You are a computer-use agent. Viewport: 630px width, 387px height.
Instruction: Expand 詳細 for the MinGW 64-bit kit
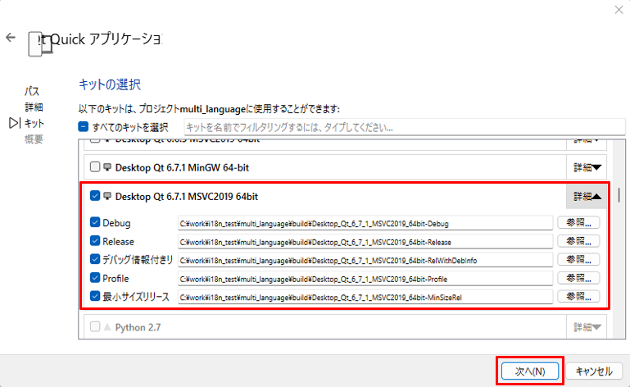click(586, 167)
